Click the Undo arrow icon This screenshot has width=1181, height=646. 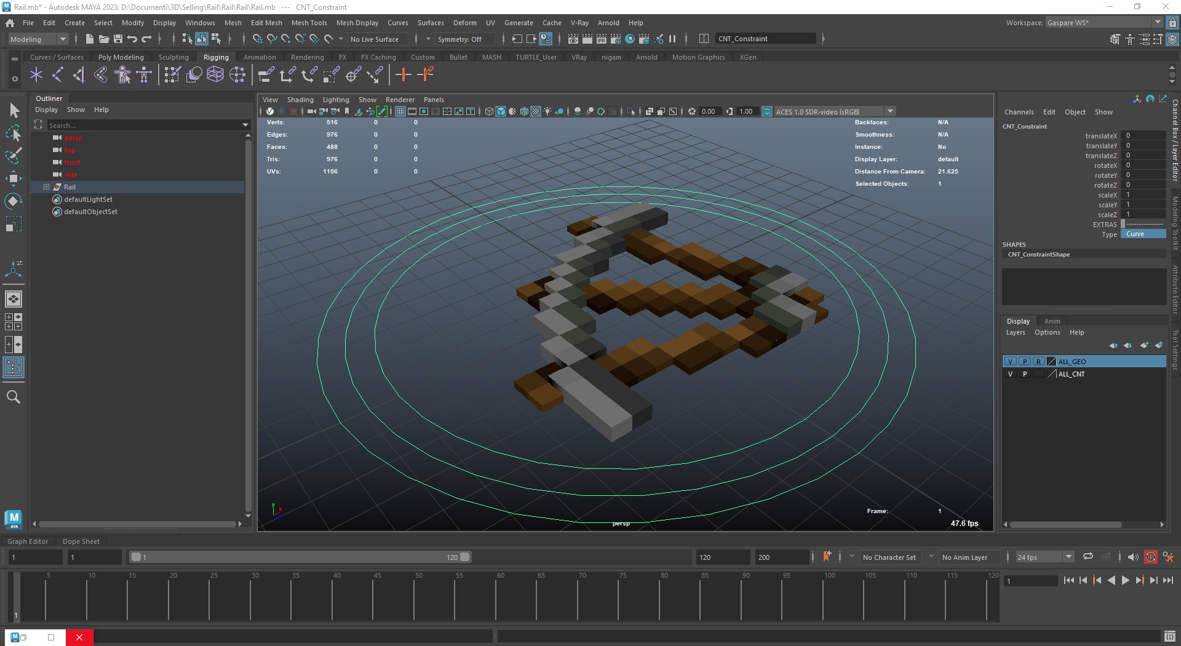coord(132,39)
